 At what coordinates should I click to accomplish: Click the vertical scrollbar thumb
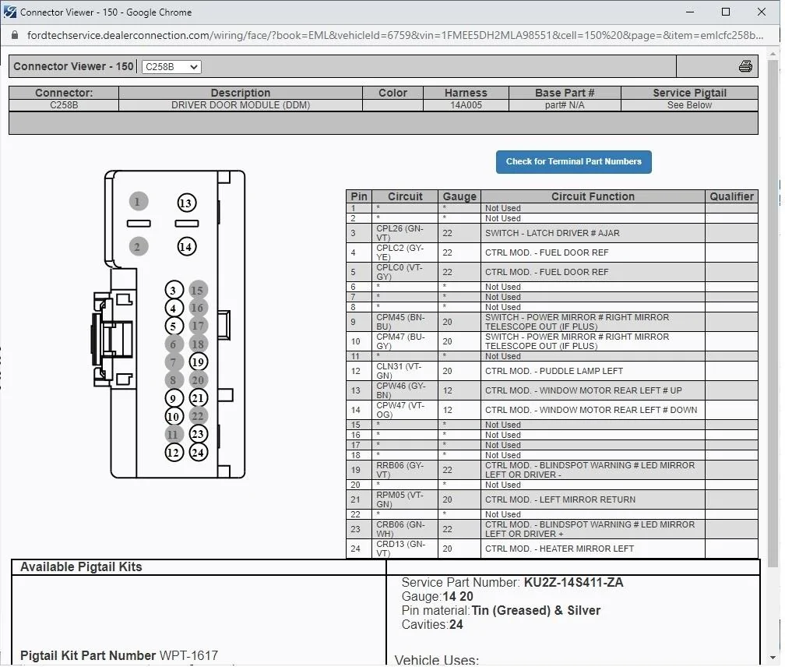tap(773, 314)
